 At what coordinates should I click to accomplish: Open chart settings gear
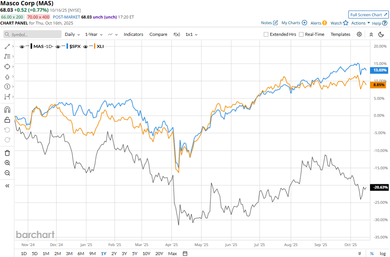[x=359, y=34]
